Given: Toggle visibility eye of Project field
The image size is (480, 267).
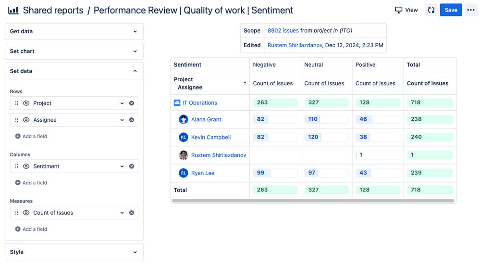Looking at the screenshot, I should [26, 103].
